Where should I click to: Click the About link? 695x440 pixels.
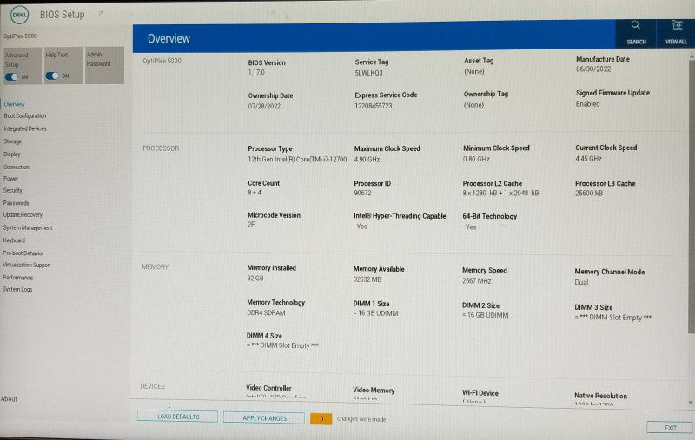(9, 399)
